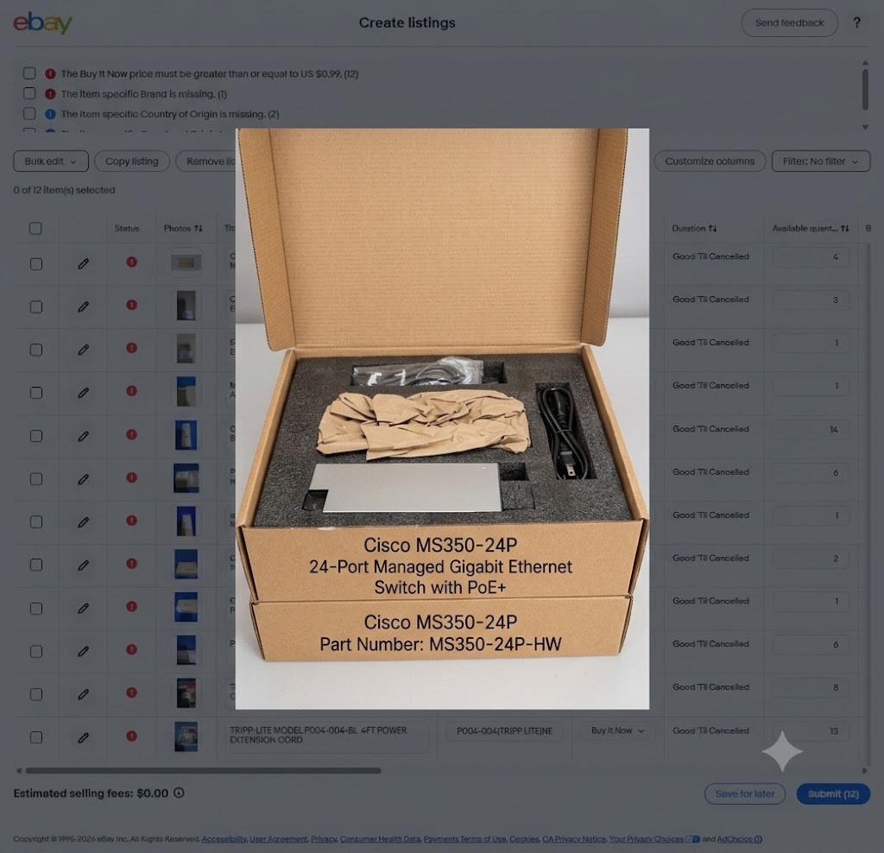The height and width of the screenshot is (853, 884).
Task: Click the info icon beside Estimated selling fees
Action: pyautogui.click(x=179, y=793)
